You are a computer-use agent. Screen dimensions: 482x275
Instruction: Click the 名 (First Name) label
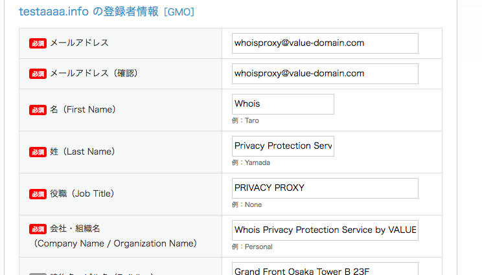[83, 109]
